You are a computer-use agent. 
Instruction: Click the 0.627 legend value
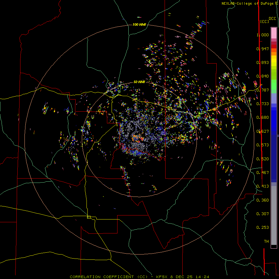tap(263, 131)
